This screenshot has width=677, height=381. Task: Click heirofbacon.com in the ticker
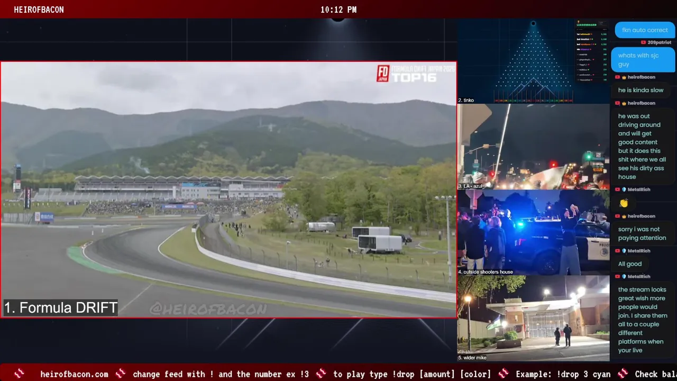pyautogui.click(x=74, y=374)
